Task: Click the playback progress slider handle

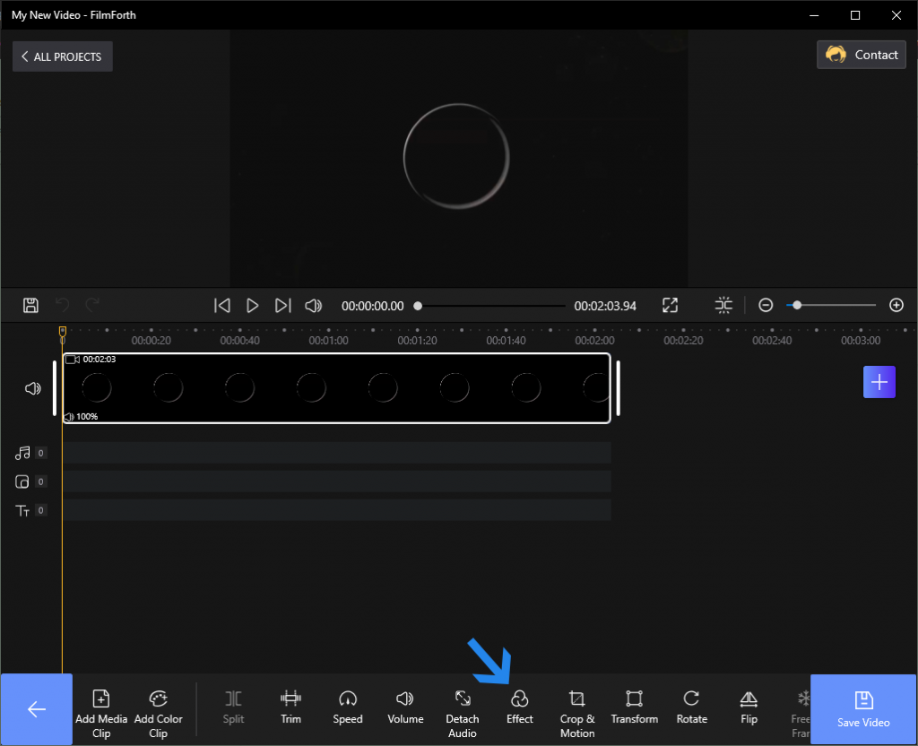Action: pyautogui.click(x=418, y=306)
